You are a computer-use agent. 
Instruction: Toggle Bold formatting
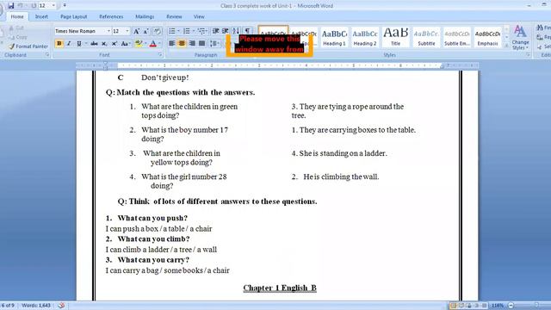coord(59,44)
